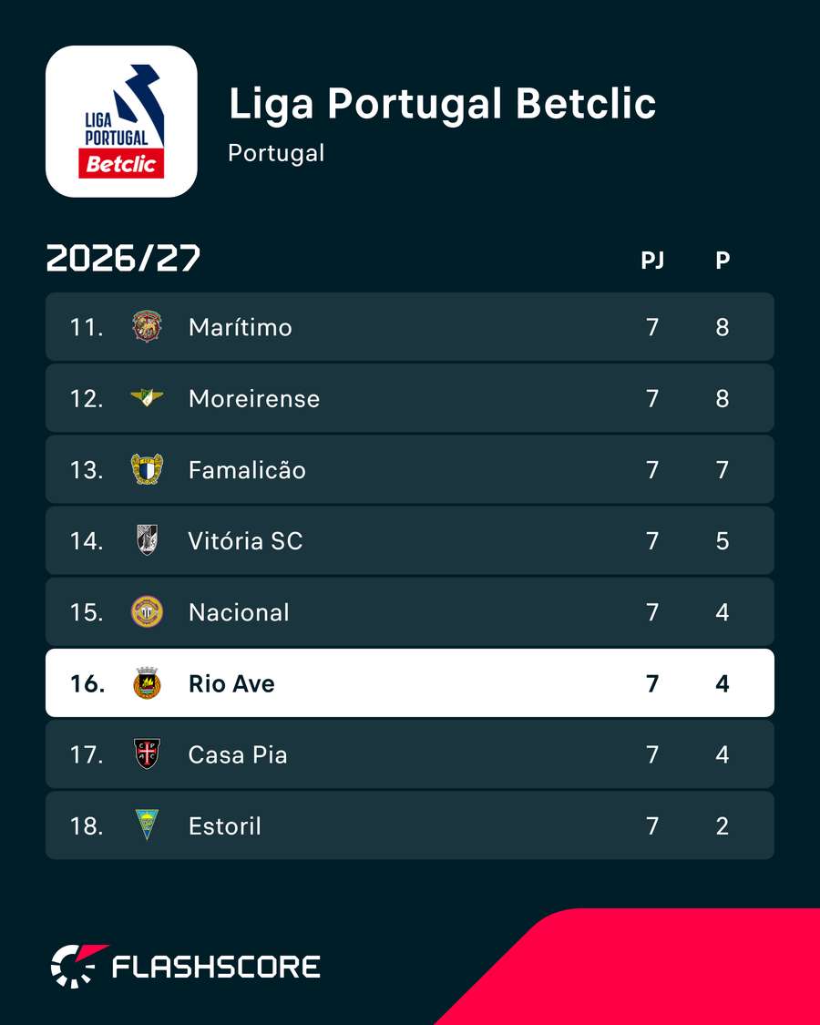Click the Vitória SC club crest

point(147,540)
